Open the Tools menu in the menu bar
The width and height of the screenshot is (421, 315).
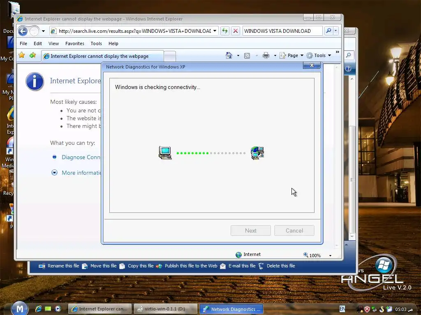pyautogui.click(x=96, y=43)
